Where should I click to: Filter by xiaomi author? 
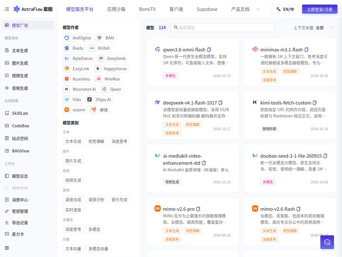75,110
